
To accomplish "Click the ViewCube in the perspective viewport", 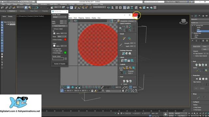I will 183,21.
